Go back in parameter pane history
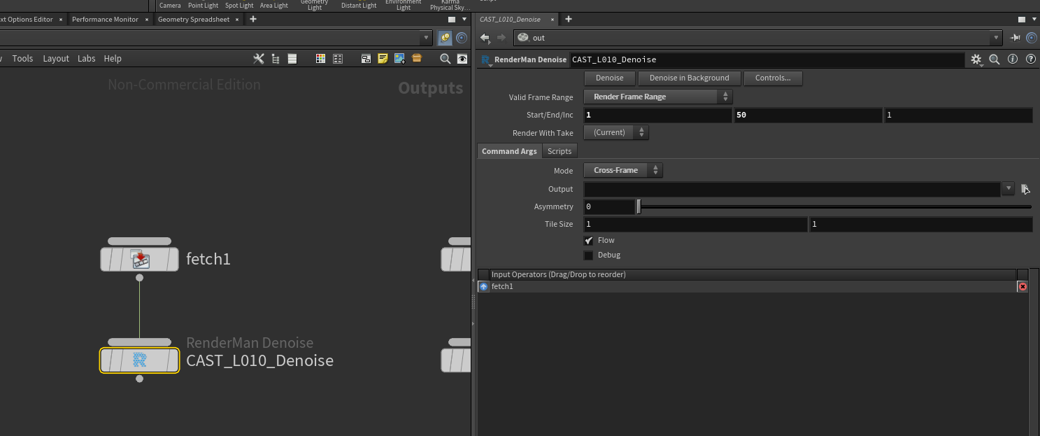 pyautogui.click(x=485, y=38)
